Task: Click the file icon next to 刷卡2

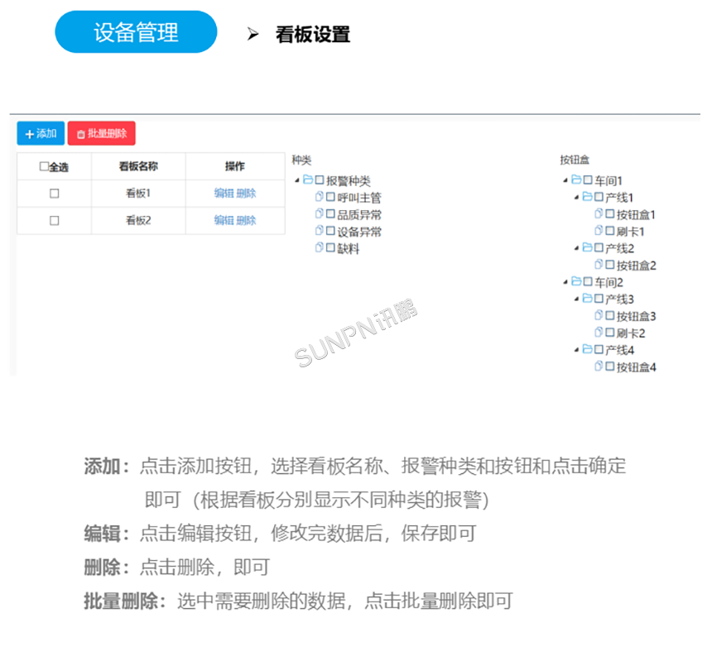Action: (x=599, y=333)
